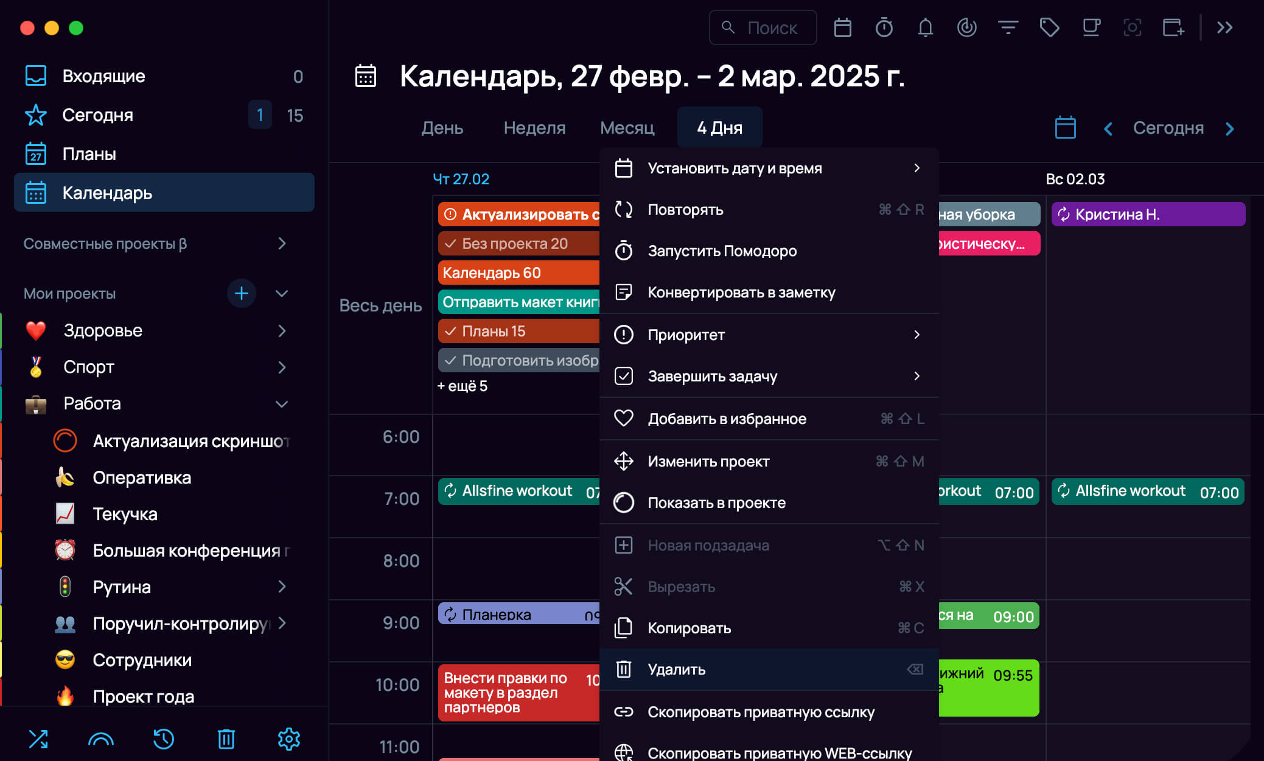The height and width of the screenshot is (761, 1264).
Task: Open Кристина Н. event on Sunday
Action: [x=1148, y=214]
